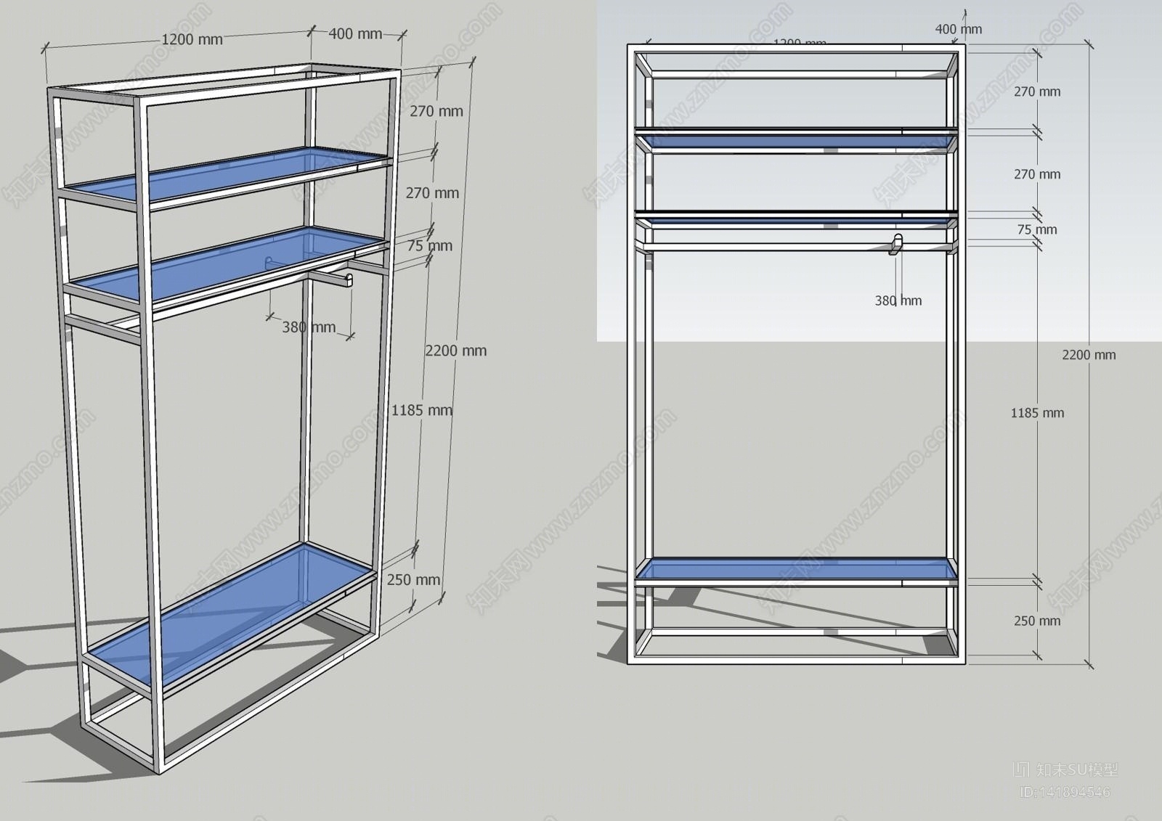Click the 75 mm dimension in perspective view
The height and width of the screenshot is (821, 1162).
coord(429,245)
